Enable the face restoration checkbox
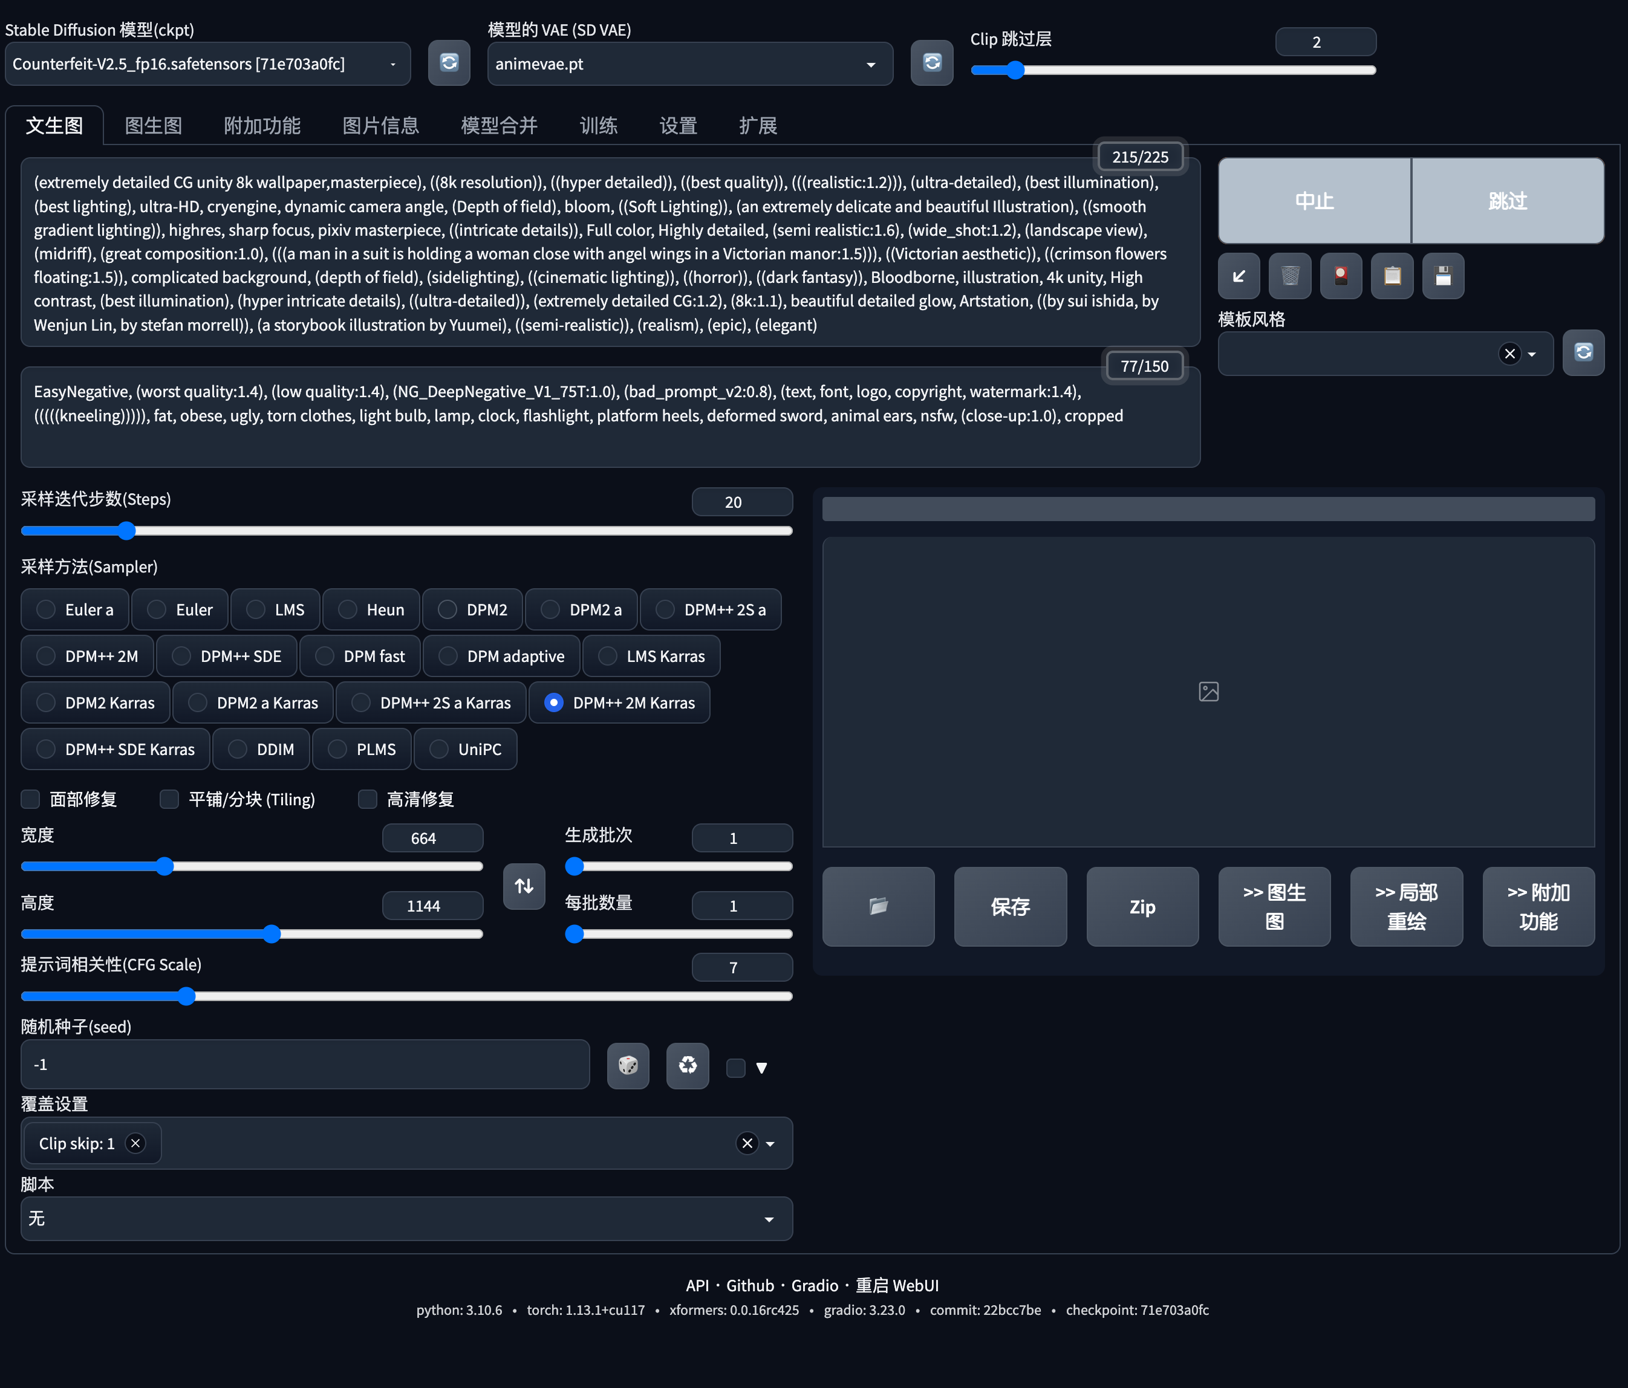Viewport: 1628px width, 1388px height. point(31,800)
